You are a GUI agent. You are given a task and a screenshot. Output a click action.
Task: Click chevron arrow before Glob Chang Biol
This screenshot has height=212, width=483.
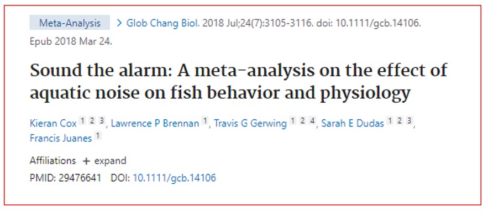[x=120, y=23]
